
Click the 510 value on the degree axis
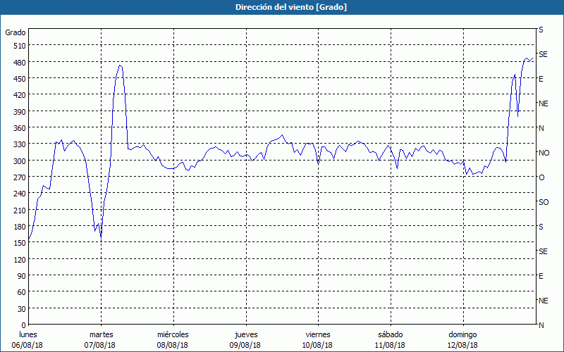(x=20, y=46)
